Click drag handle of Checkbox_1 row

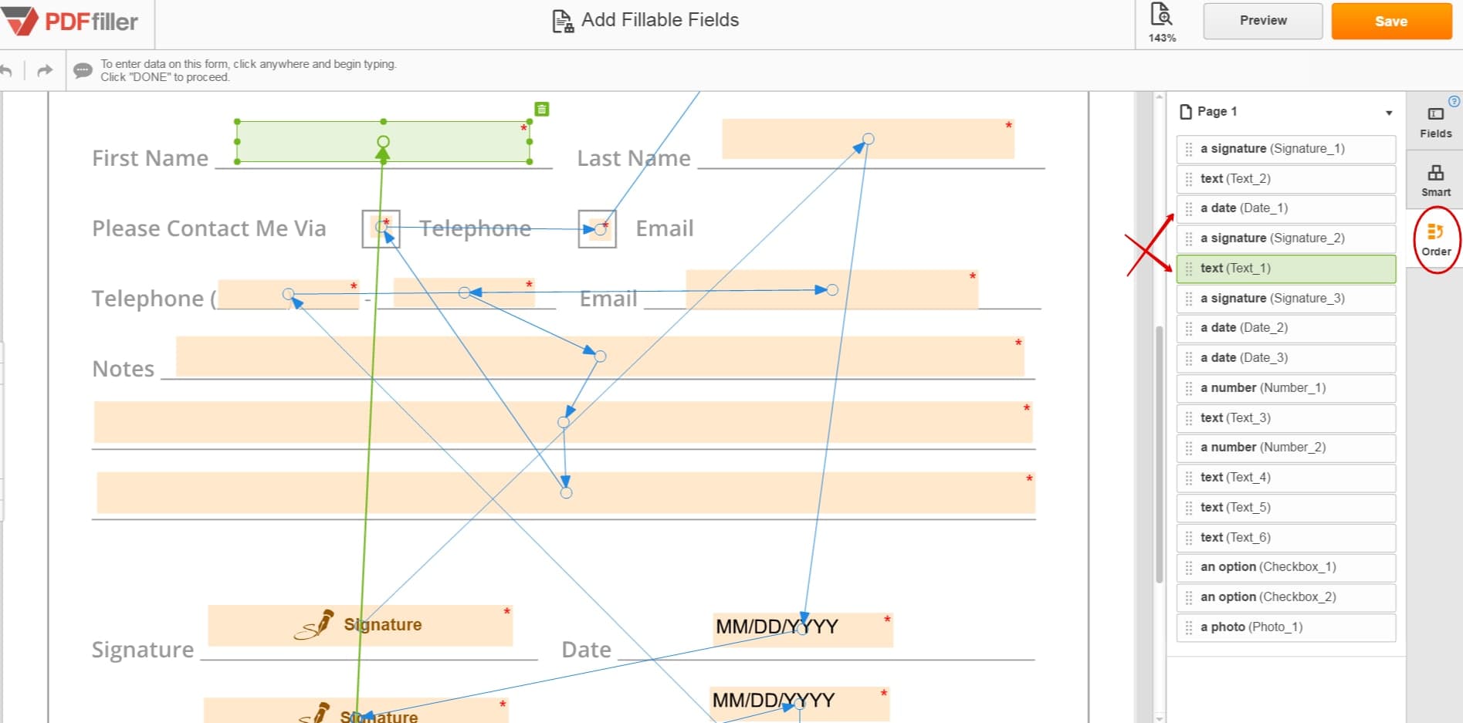[x=1189, y=568]
